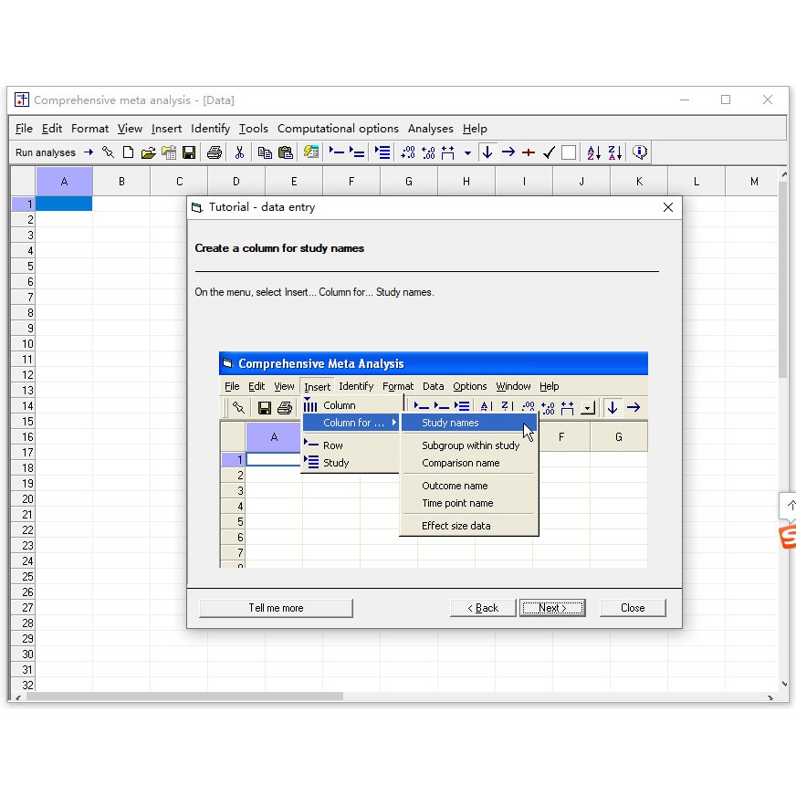
Task: Click the Cut scissors icon
Action: tap(240, 152)
